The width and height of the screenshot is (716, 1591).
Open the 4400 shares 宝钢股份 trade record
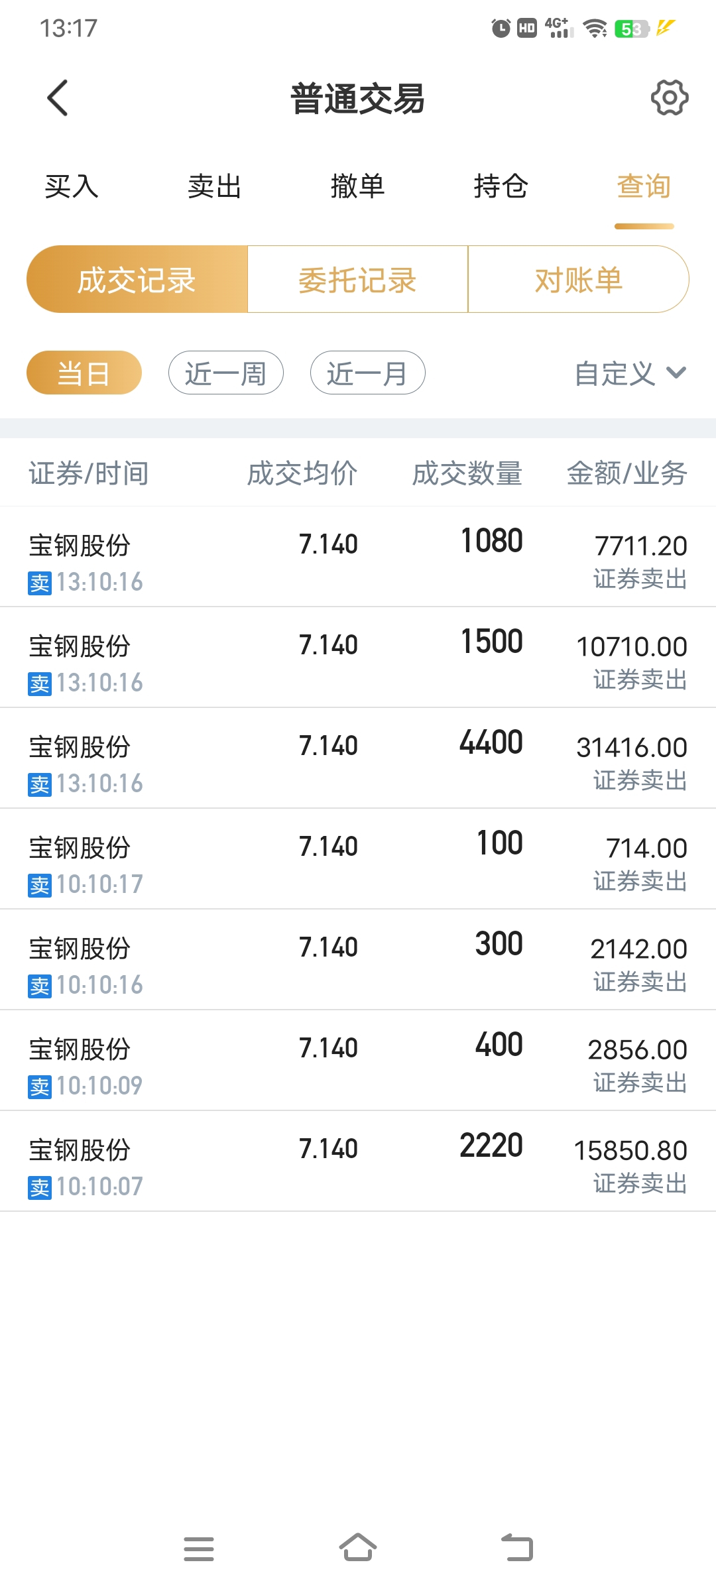pyautogui.click(x=358, y=758)
